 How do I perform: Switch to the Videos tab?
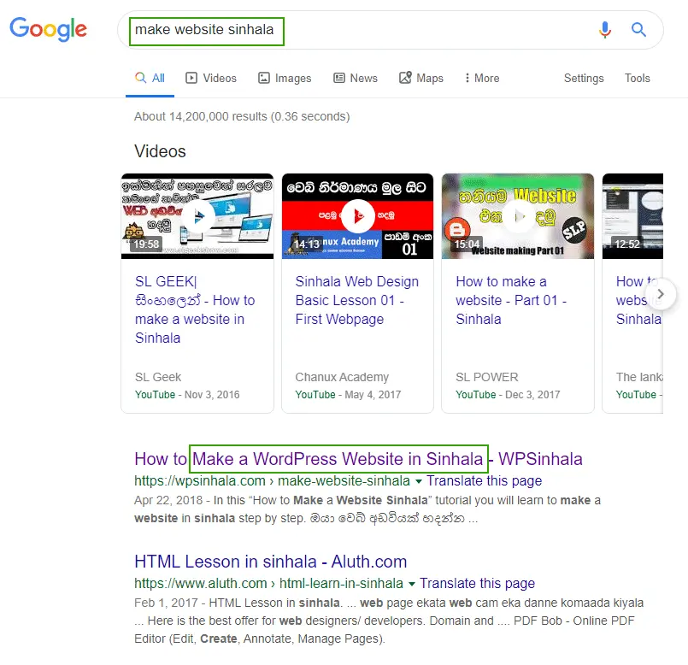[x=211, y=78]
